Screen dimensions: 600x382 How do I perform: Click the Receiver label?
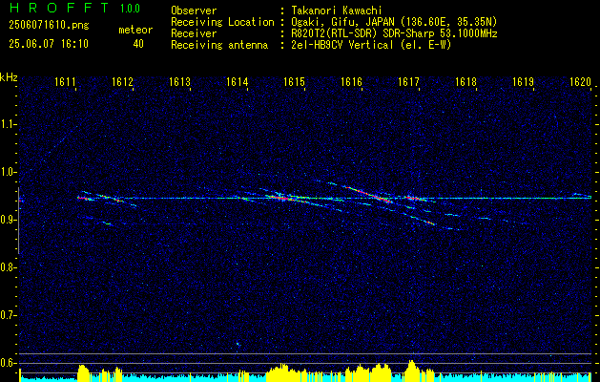tap(194, 33)
